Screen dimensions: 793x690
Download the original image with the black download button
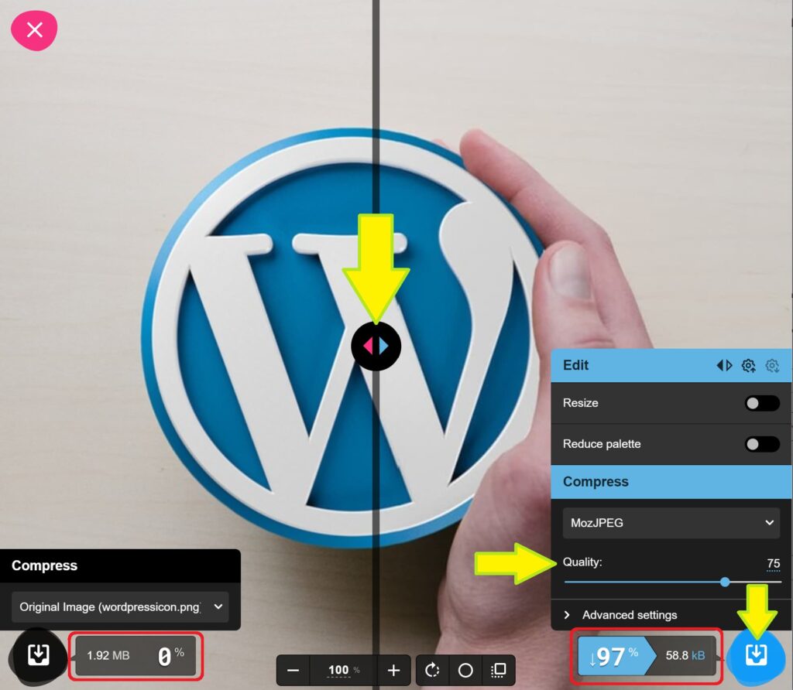[39, 656]
